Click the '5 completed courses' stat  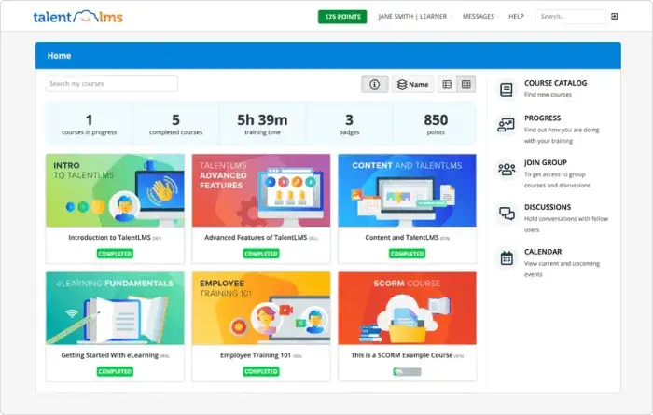tap(175, 124)
